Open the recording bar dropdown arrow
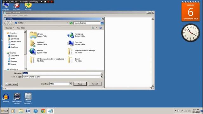This screenshot has width=203, height=114. click(42, 2)
